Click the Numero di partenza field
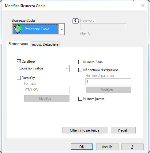The height and width of the screenshot is (153, 150). pyautogui.click(x=108, y=82)
